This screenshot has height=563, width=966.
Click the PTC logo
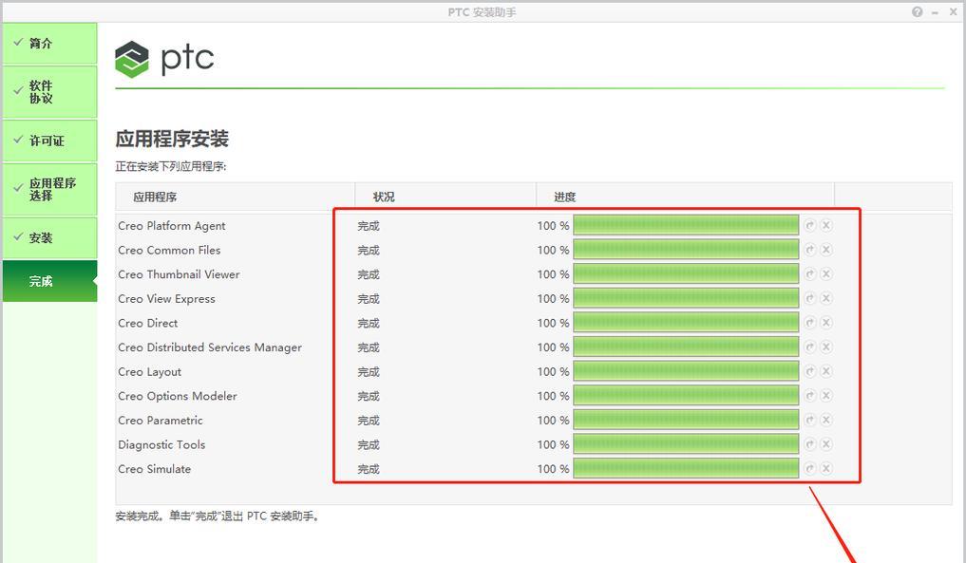point(164,59)
